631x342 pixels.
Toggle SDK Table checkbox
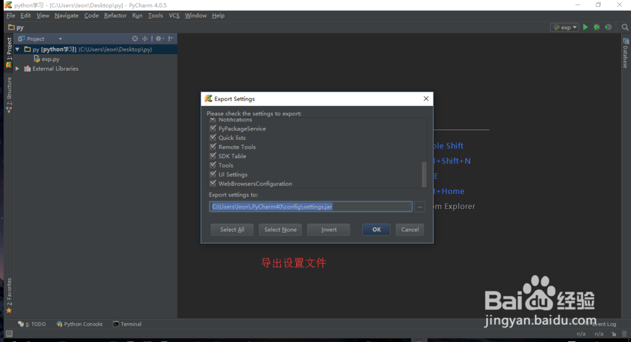213,156
